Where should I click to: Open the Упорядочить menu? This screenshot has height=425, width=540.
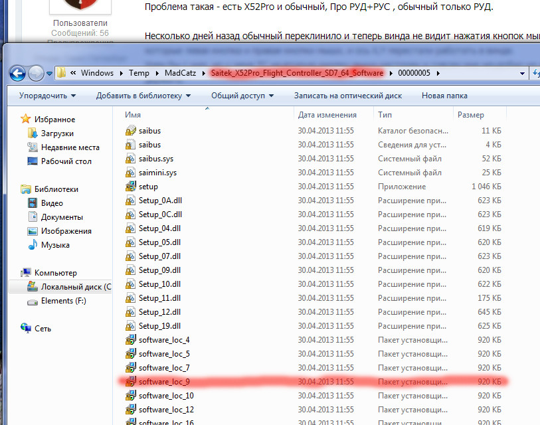pos(47,96)
